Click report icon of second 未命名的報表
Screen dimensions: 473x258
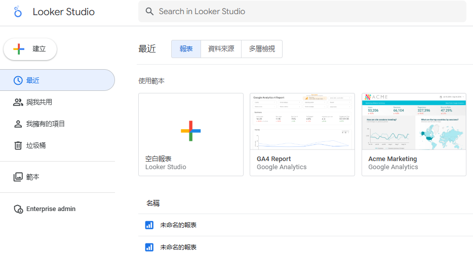point(149,247)
